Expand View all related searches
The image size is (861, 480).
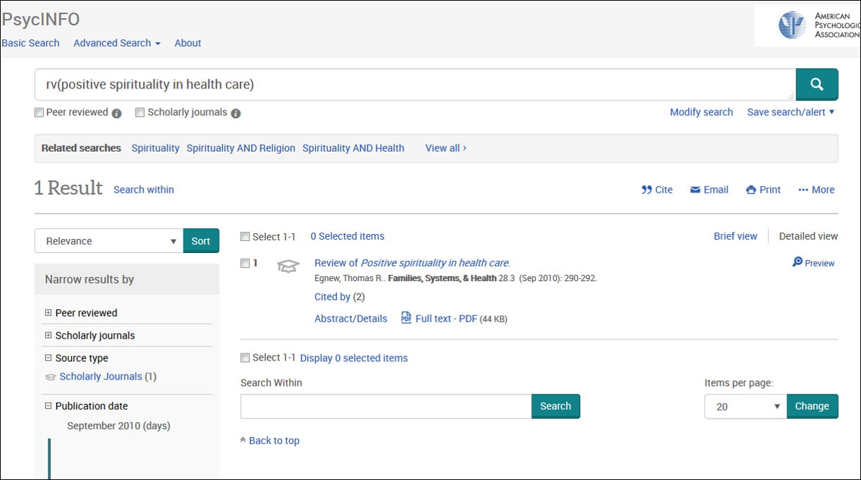tap(446, 148)
